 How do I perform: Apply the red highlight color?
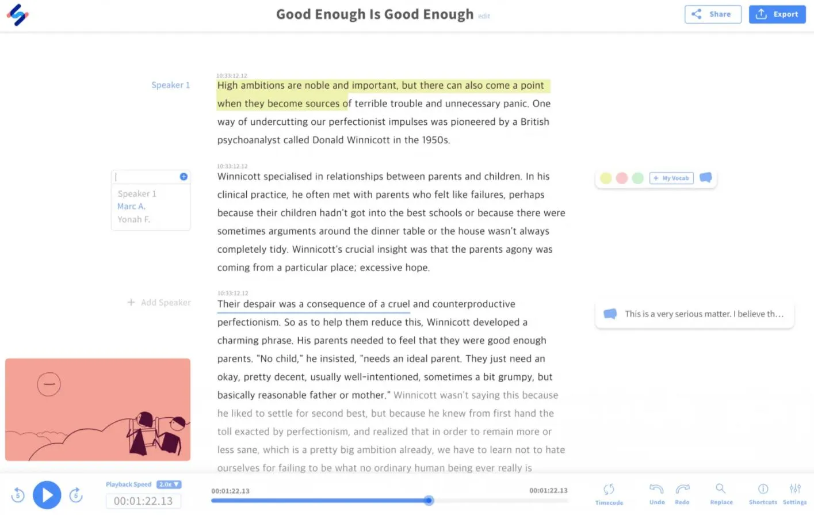(622, 178)
